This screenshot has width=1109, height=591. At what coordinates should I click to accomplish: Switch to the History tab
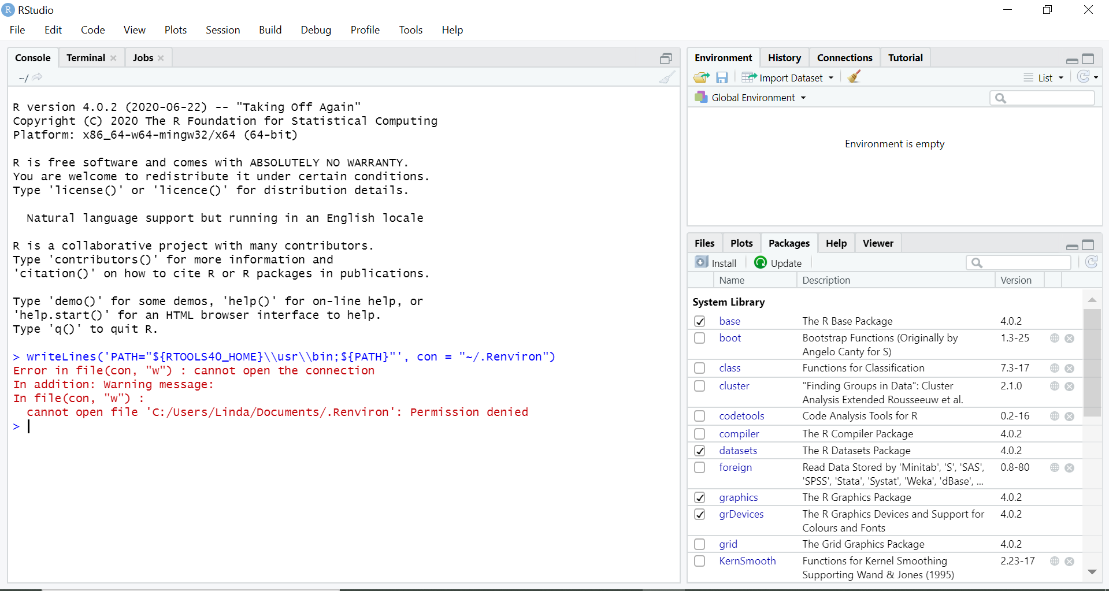(x=784, y=58)
